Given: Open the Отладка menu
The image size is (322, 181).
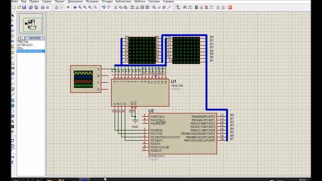Looking at the screenshot, I should pos(107,2).
